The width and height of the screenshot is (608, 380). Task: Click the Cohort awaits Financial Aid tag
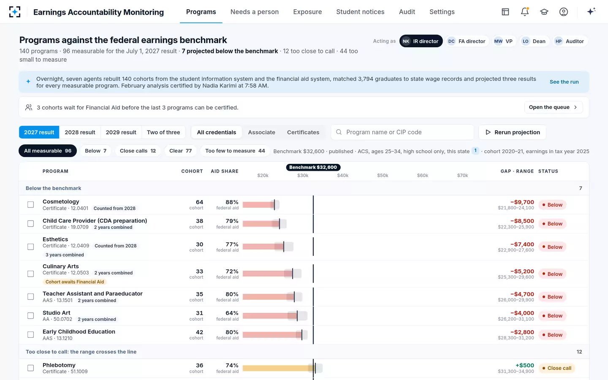point(75,282)
